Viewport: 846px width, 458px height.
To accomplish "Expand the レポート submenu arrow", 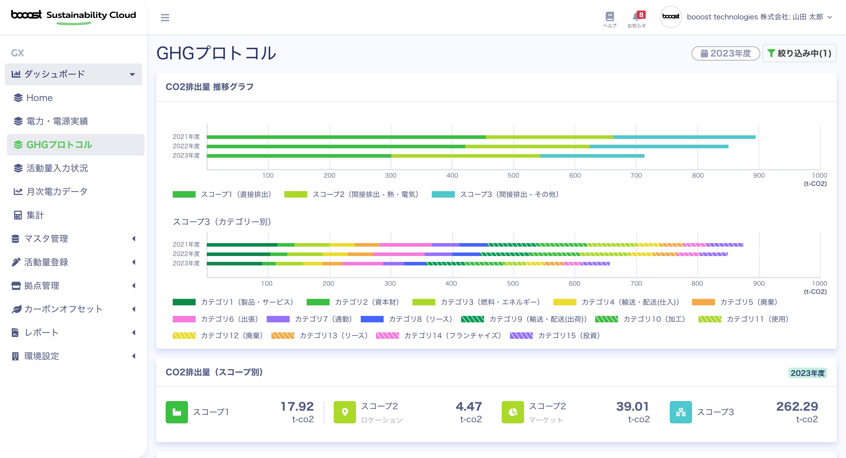I will (134, 333).
